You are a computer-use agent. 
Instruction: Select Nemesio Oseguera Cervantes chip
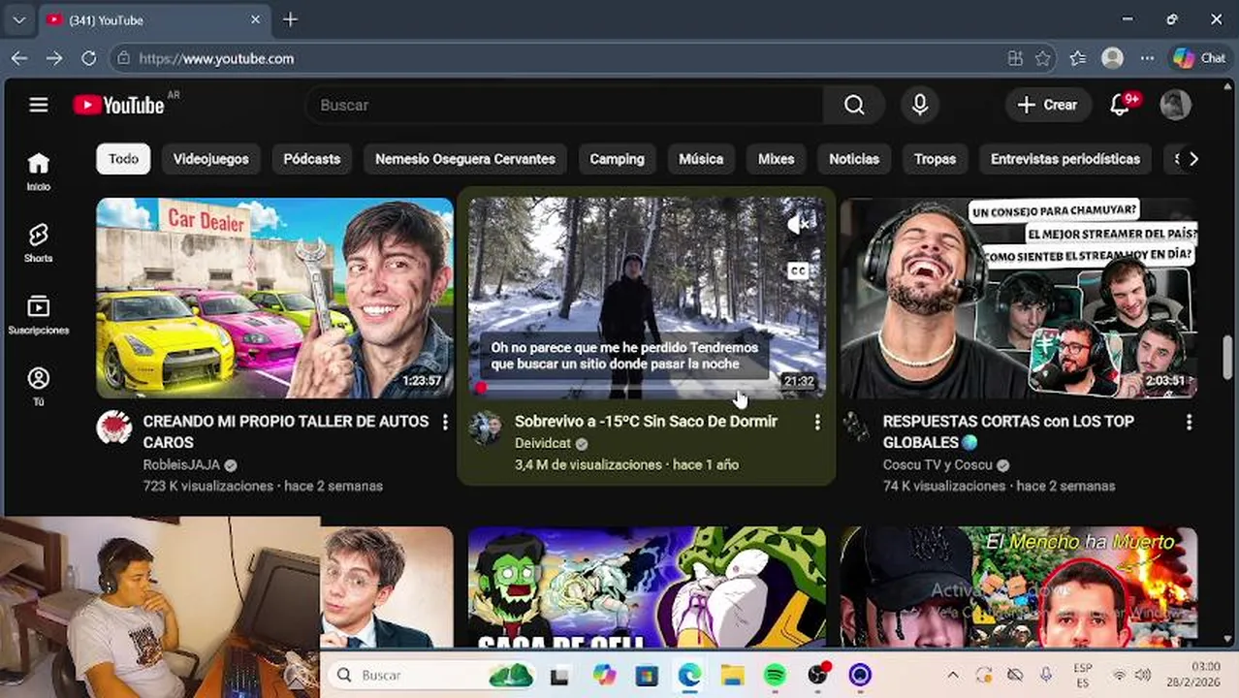(465, 159)
